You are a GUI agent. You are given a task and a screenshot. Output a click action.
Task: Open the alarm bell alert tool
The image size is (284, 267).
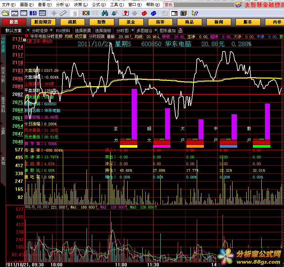(115, 13)
